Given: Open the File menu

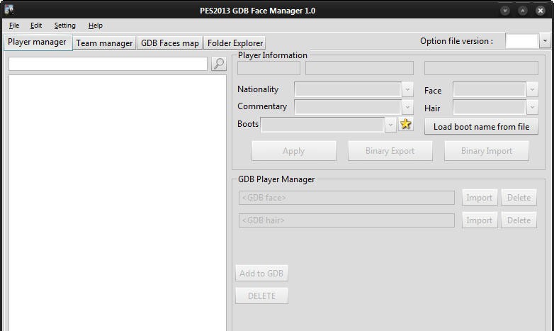Looking at the screenshot, I should 14,26.
